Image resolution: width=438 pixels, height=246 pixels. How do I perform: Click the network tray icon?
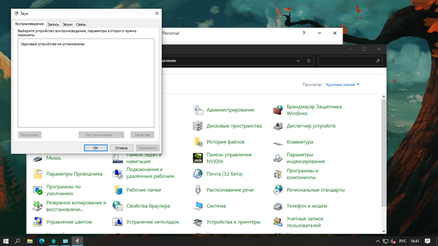coord(385,241)
